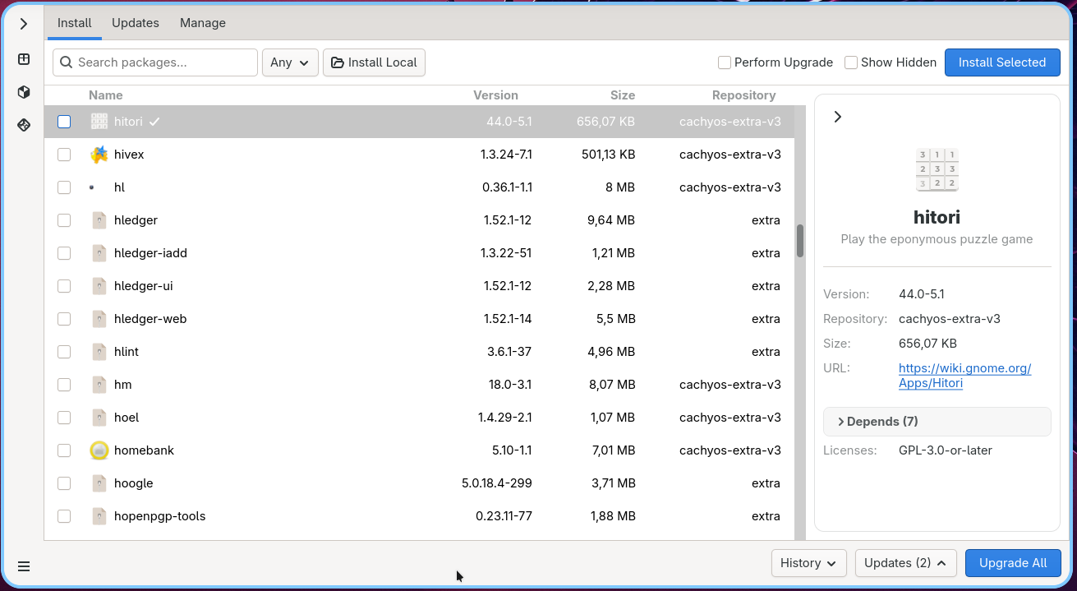Click the hm package file icon
This screenshot has width=1077, height=591.
99,385
